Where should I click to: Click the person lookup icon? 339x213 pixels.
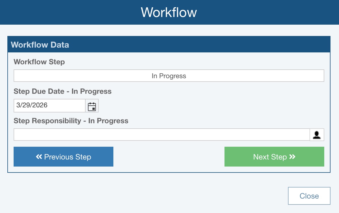pyautogui.click(x=317, y=135)
